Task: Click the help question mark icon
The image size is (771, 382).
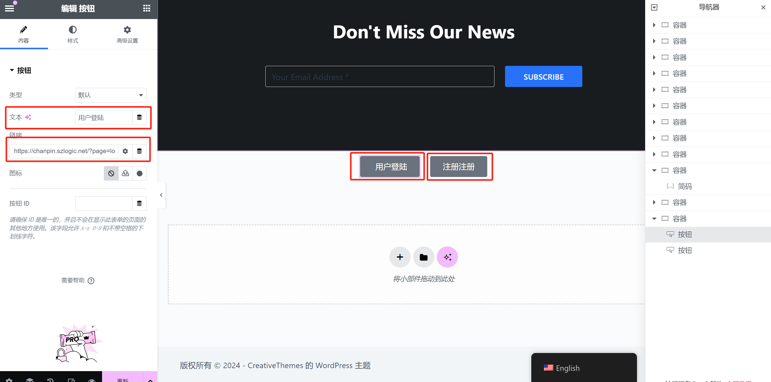Action: 91,281
